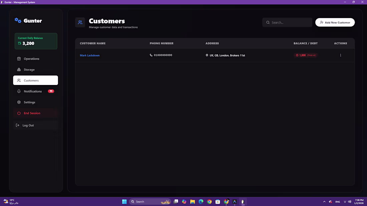Select the Customers sidebar item
367x206 pixels.
tap(36, 80)
